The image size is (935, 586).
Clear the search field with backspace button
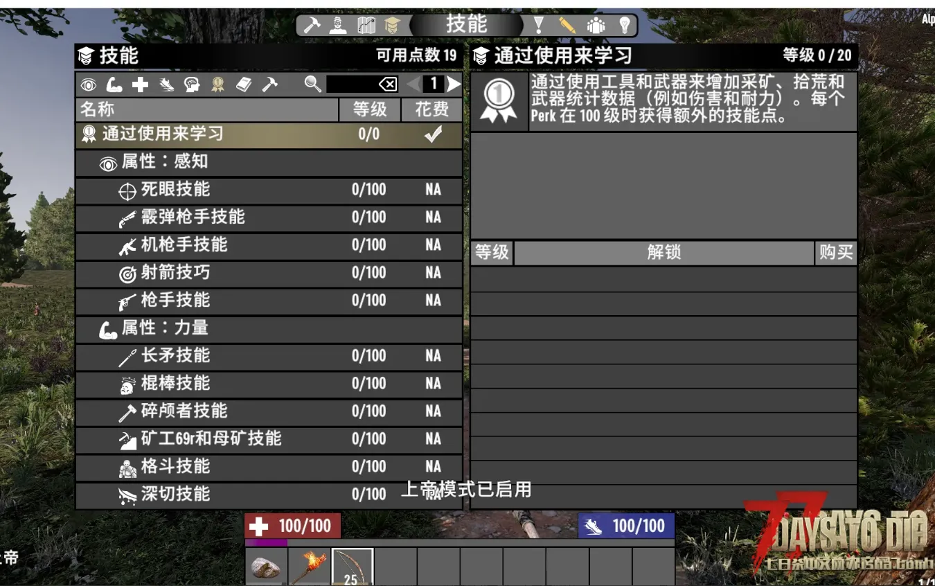click(x=388, y=85)
